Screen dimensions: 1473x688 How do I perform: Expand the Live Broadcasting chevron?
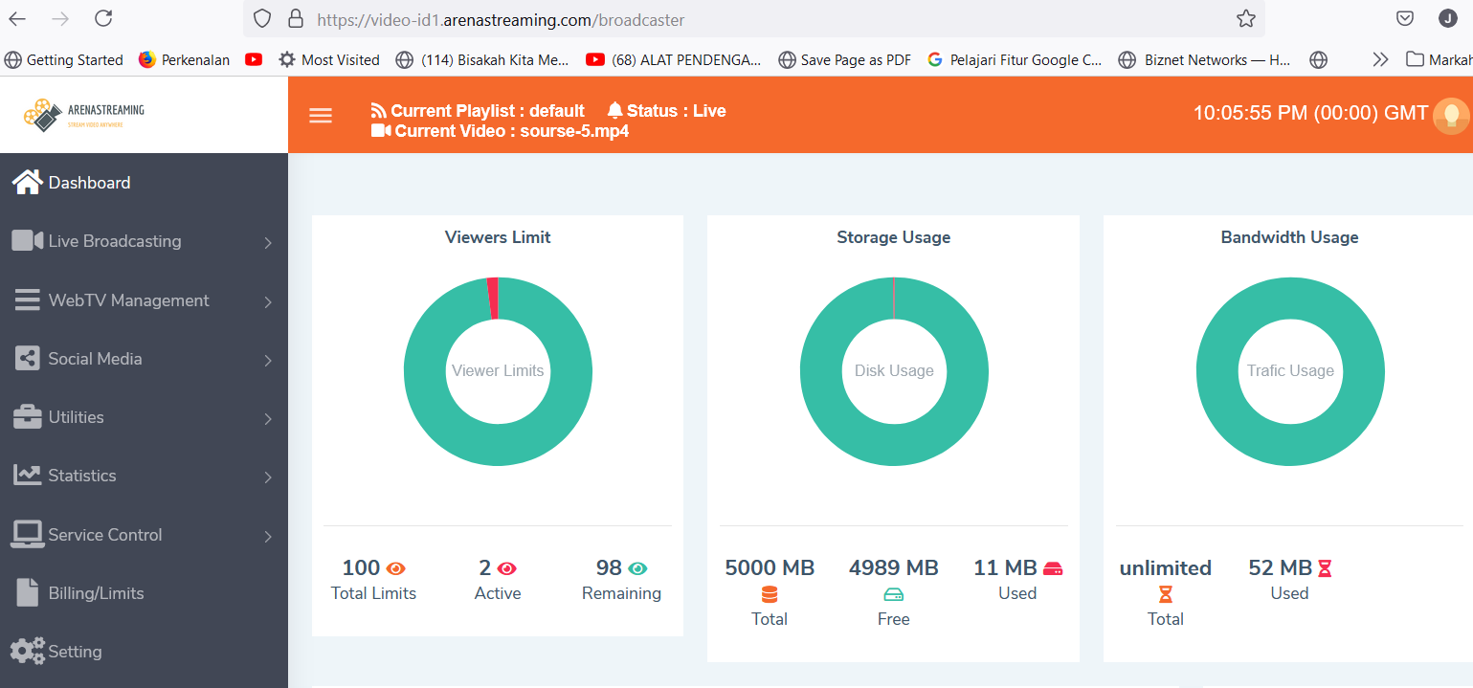coord(269,242)
